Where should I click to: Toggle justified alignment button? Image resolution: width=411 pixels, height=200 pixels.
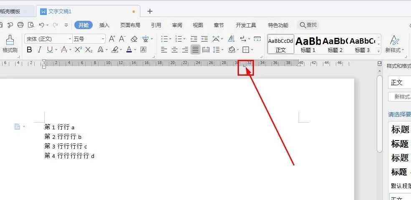pyautogui.click(x=195, y=49)
